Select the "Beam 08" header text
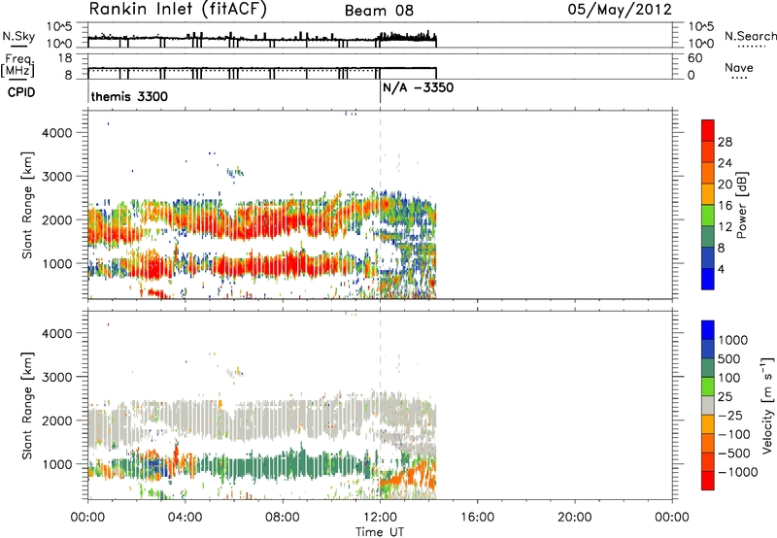The image size is (777, 538). 379,11
